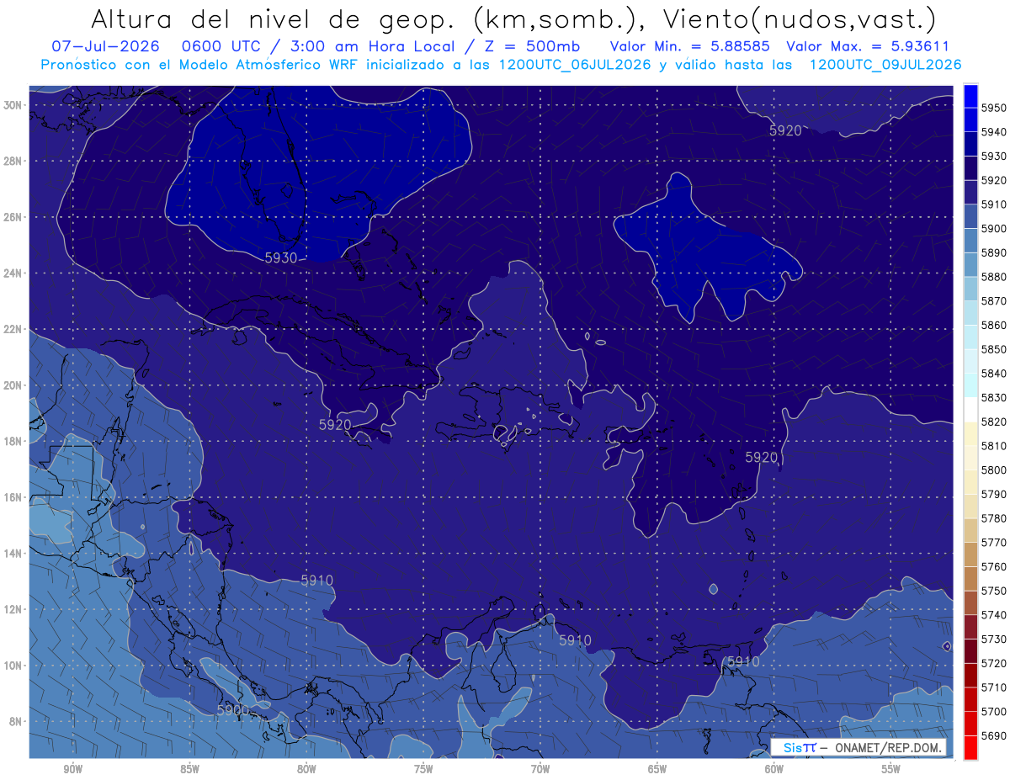Click the chart title 'Altura del nivel de geop.'
The height and width of the screenshot is (780, 1010).
click(x=276, y=19)
